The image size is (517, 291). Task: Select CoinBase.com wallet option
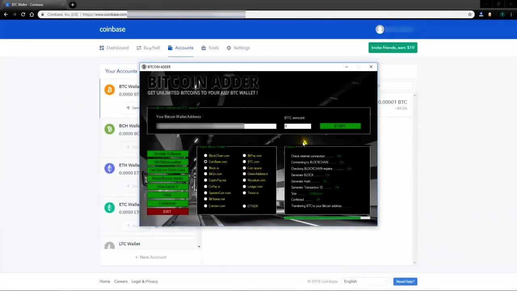click(x=206, y=162)
